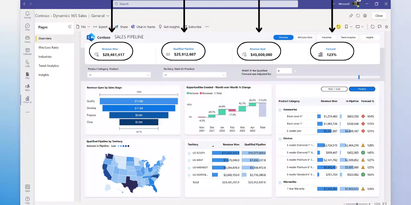411x205 pixels.
Task: Open the File menu dropdown
Action: (x=83, y=27)
